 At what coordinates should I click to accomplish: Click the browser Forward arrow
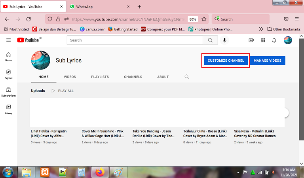click(18, 19)
